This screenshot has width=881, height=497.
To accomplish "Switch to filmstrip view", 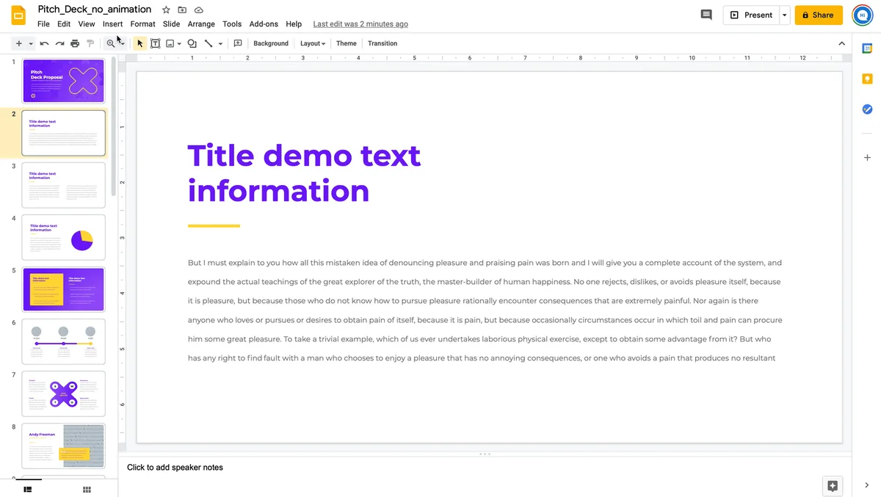I will point(28,489).
